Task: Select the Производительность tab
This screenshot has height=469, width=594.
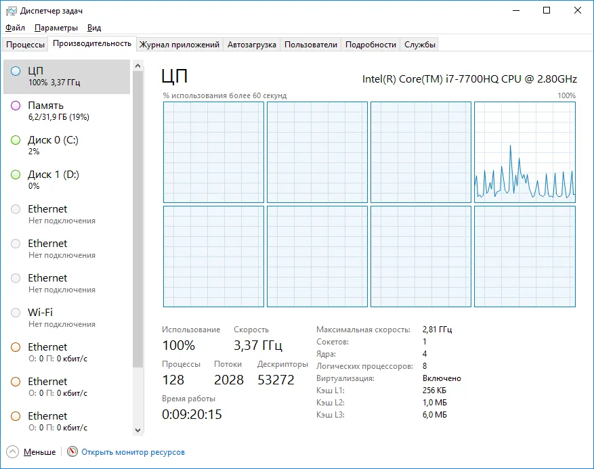Action: [x=92, y=43]
